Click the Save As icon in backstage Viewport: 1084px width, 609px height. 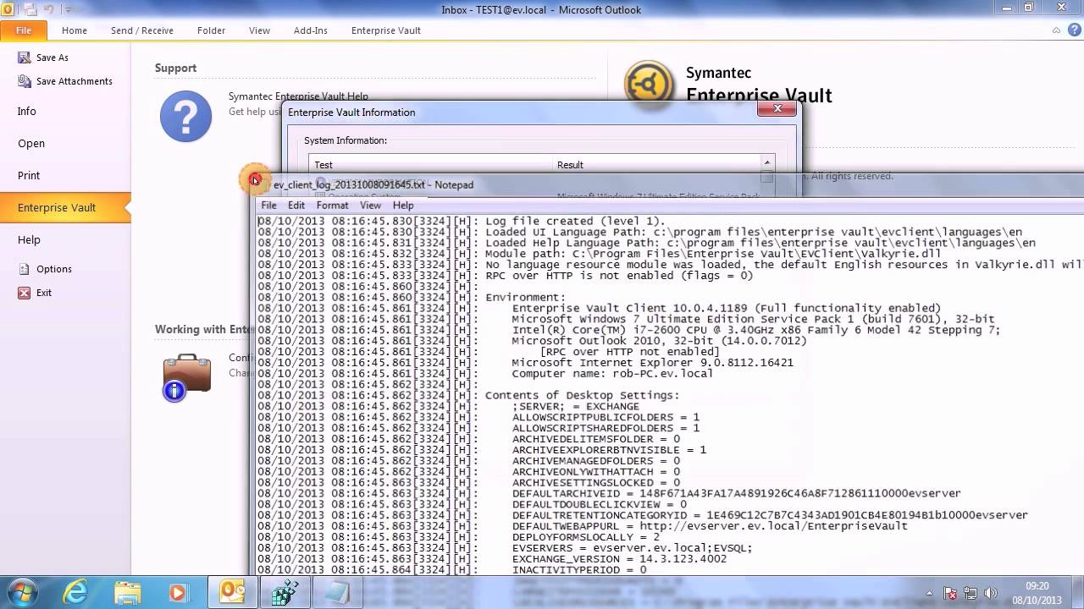click(x=25, y=58)
